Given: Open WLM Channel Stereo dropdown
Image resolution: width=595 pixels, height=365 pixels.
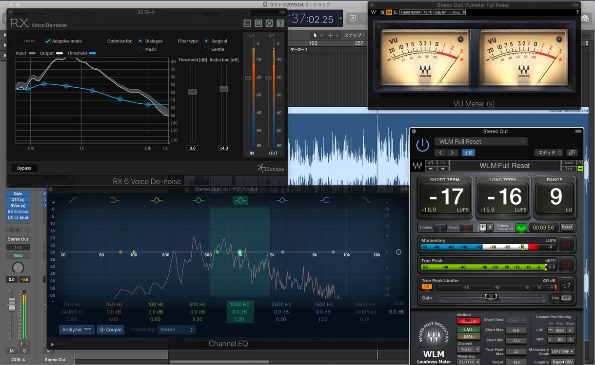Looking at the screenshot, I should [469, 349].
